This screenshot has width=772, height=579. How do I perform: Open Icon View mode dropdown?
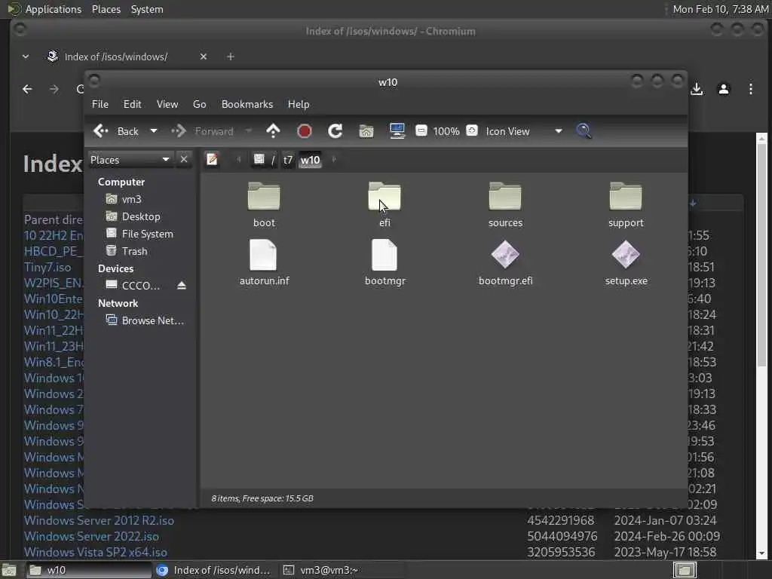[x=525, y=131]
